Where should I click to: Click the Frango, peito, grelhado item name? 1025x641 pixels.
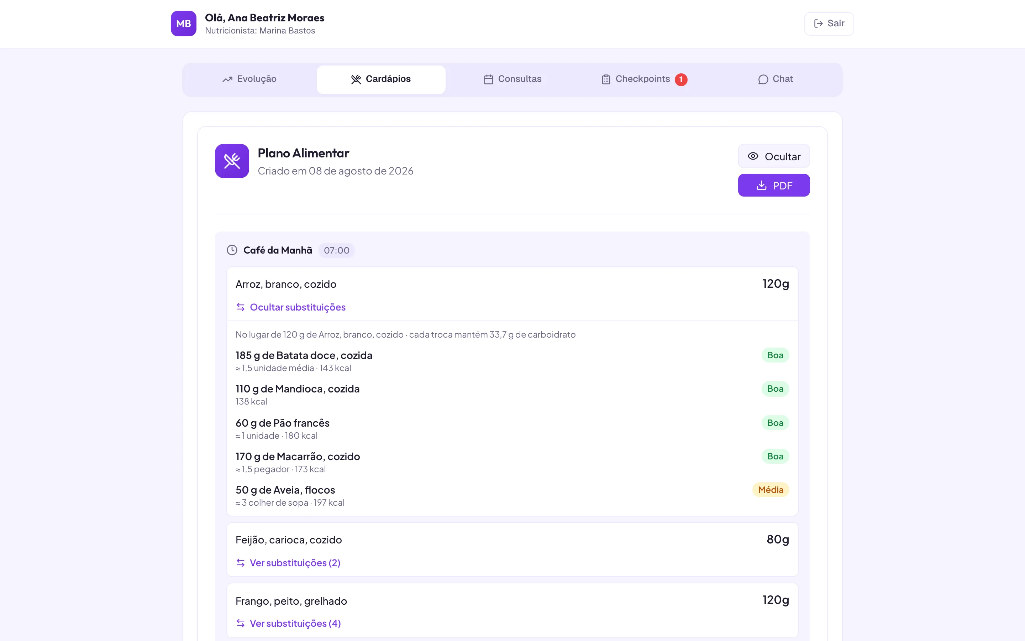tap(291, 601)
